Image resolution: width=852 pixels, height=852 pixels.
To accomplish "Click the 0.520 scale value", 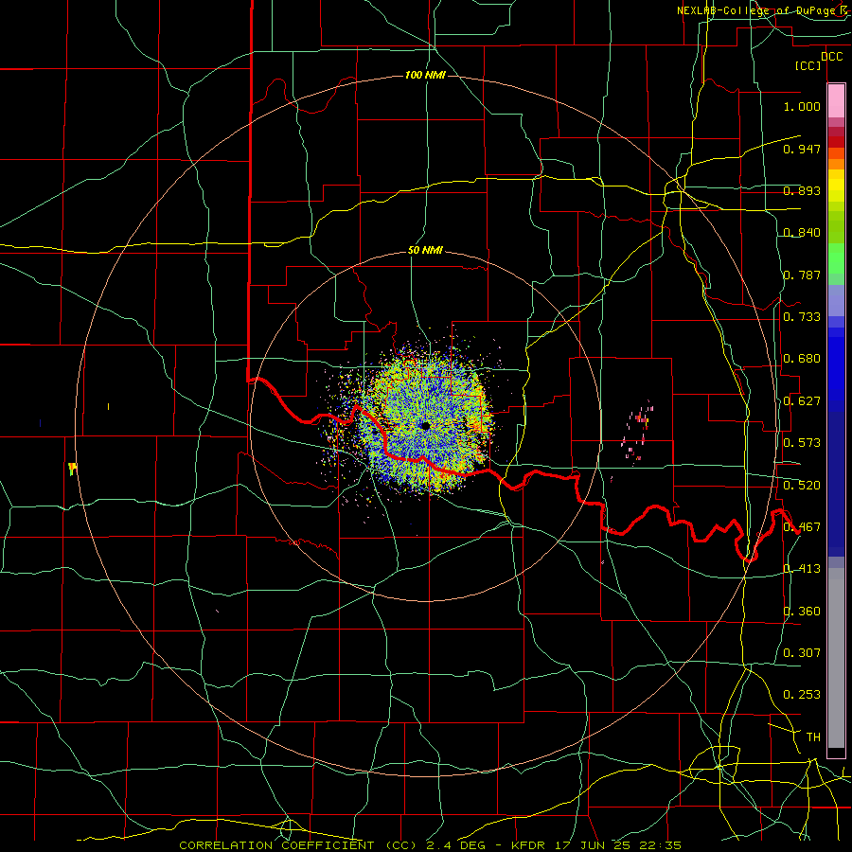I will point(802,486).
